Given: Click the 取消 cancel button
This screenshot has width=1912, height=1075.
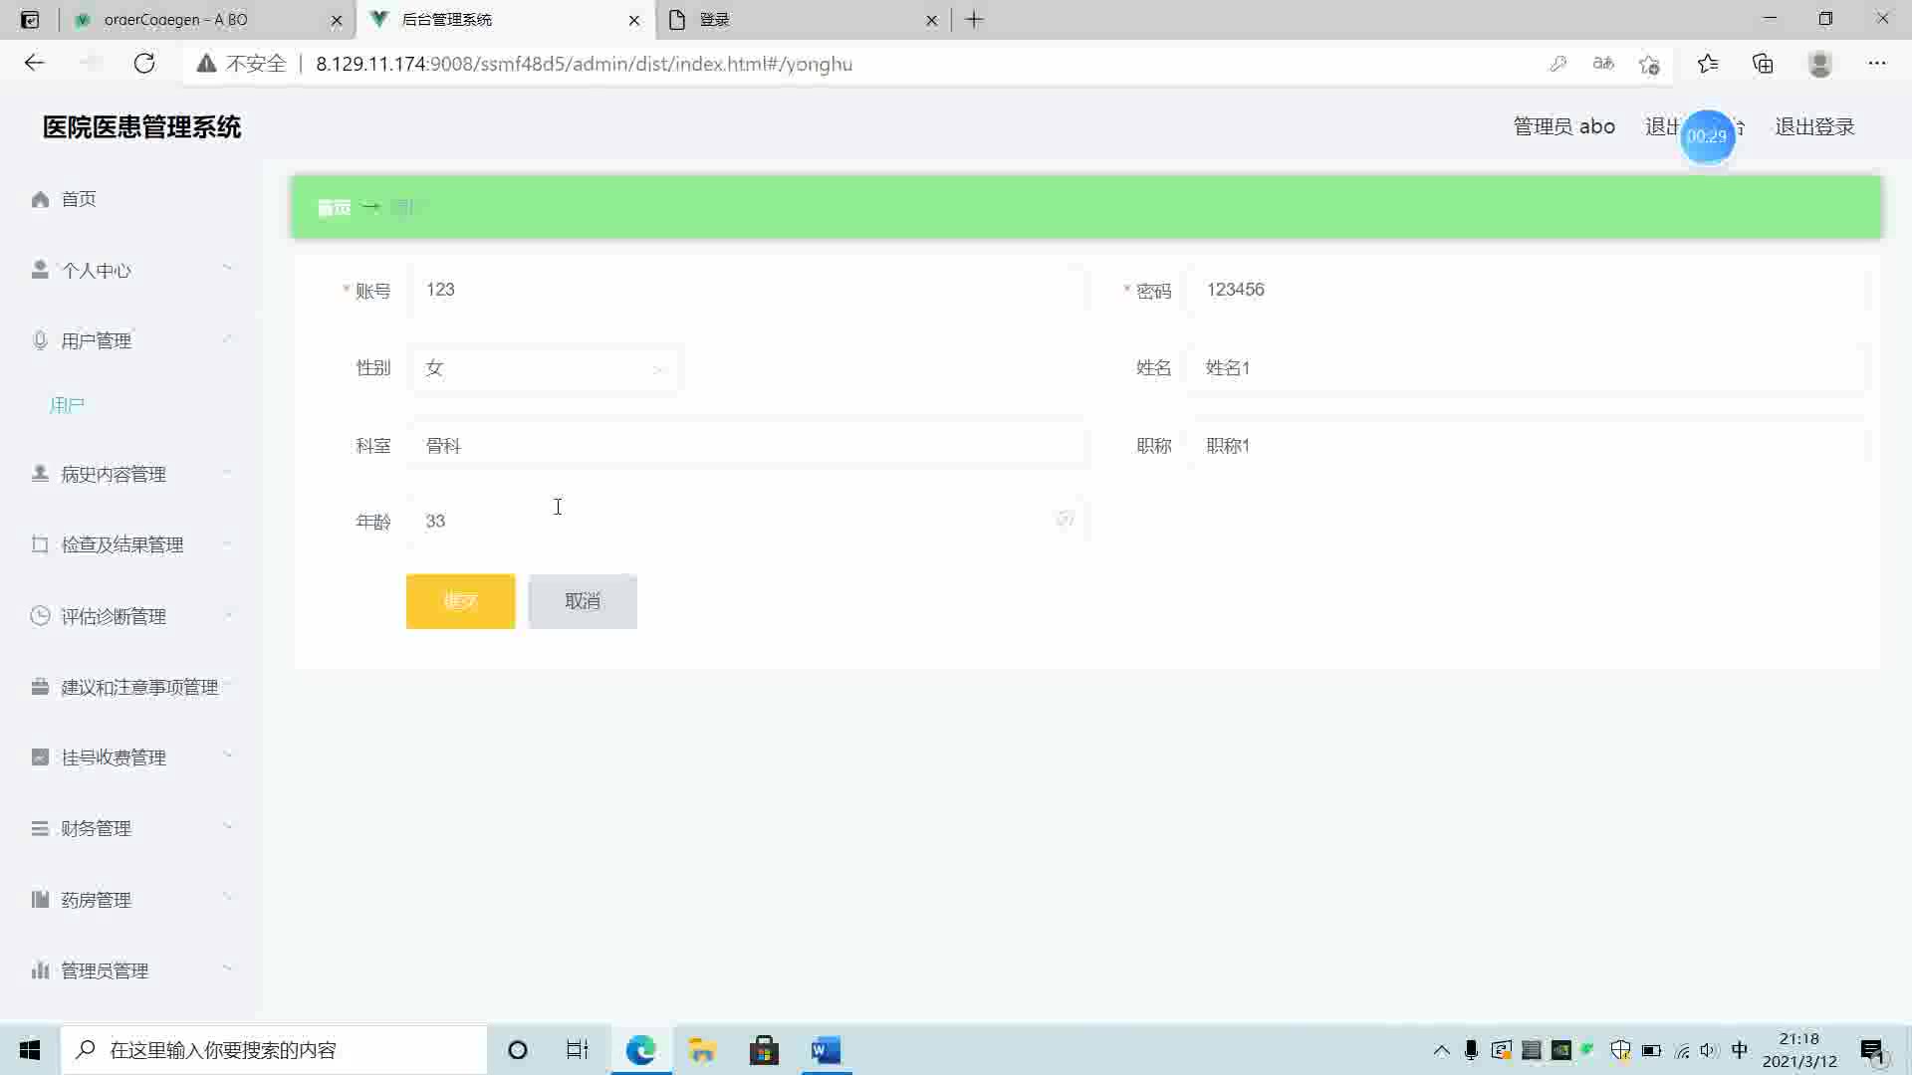Looking at the screenshot, I should 583,601.
